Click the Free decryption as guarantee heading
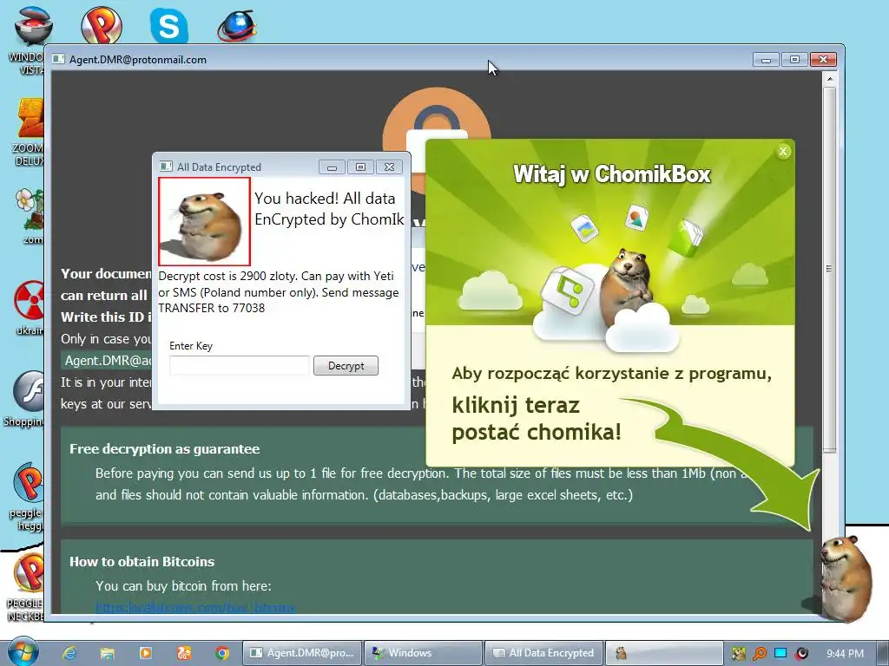This screenshot has height=666, width=889. pyautogui.click(x=164, y=449)
